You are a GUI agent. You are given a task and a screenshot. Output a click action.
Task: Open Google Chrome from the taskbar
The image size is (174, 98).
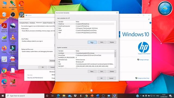coord(86,96)
